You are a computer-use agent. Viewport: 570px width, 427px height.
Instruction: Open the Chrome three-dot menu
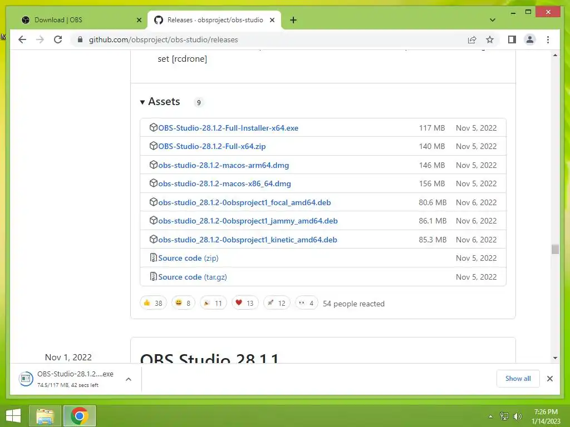click(x=548, y=39)
